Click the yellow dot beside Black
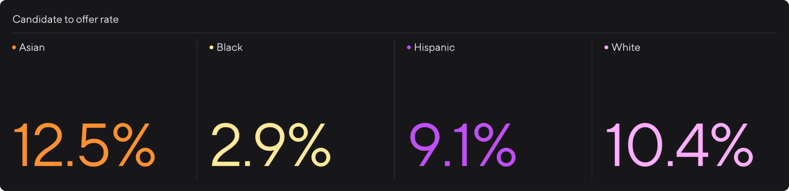This screenshot has width=789, height=191. [211, 48]
